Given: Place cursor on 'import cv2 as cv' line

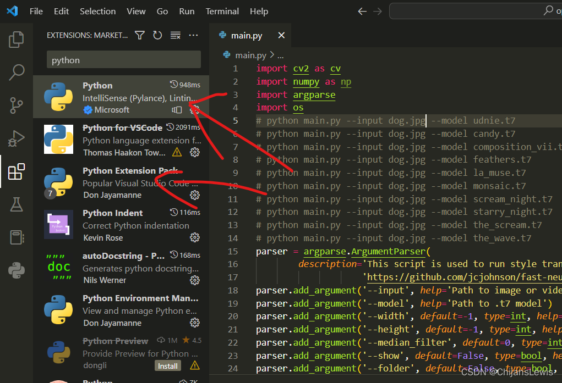Looking at the screenshot, I should [298, 68].
